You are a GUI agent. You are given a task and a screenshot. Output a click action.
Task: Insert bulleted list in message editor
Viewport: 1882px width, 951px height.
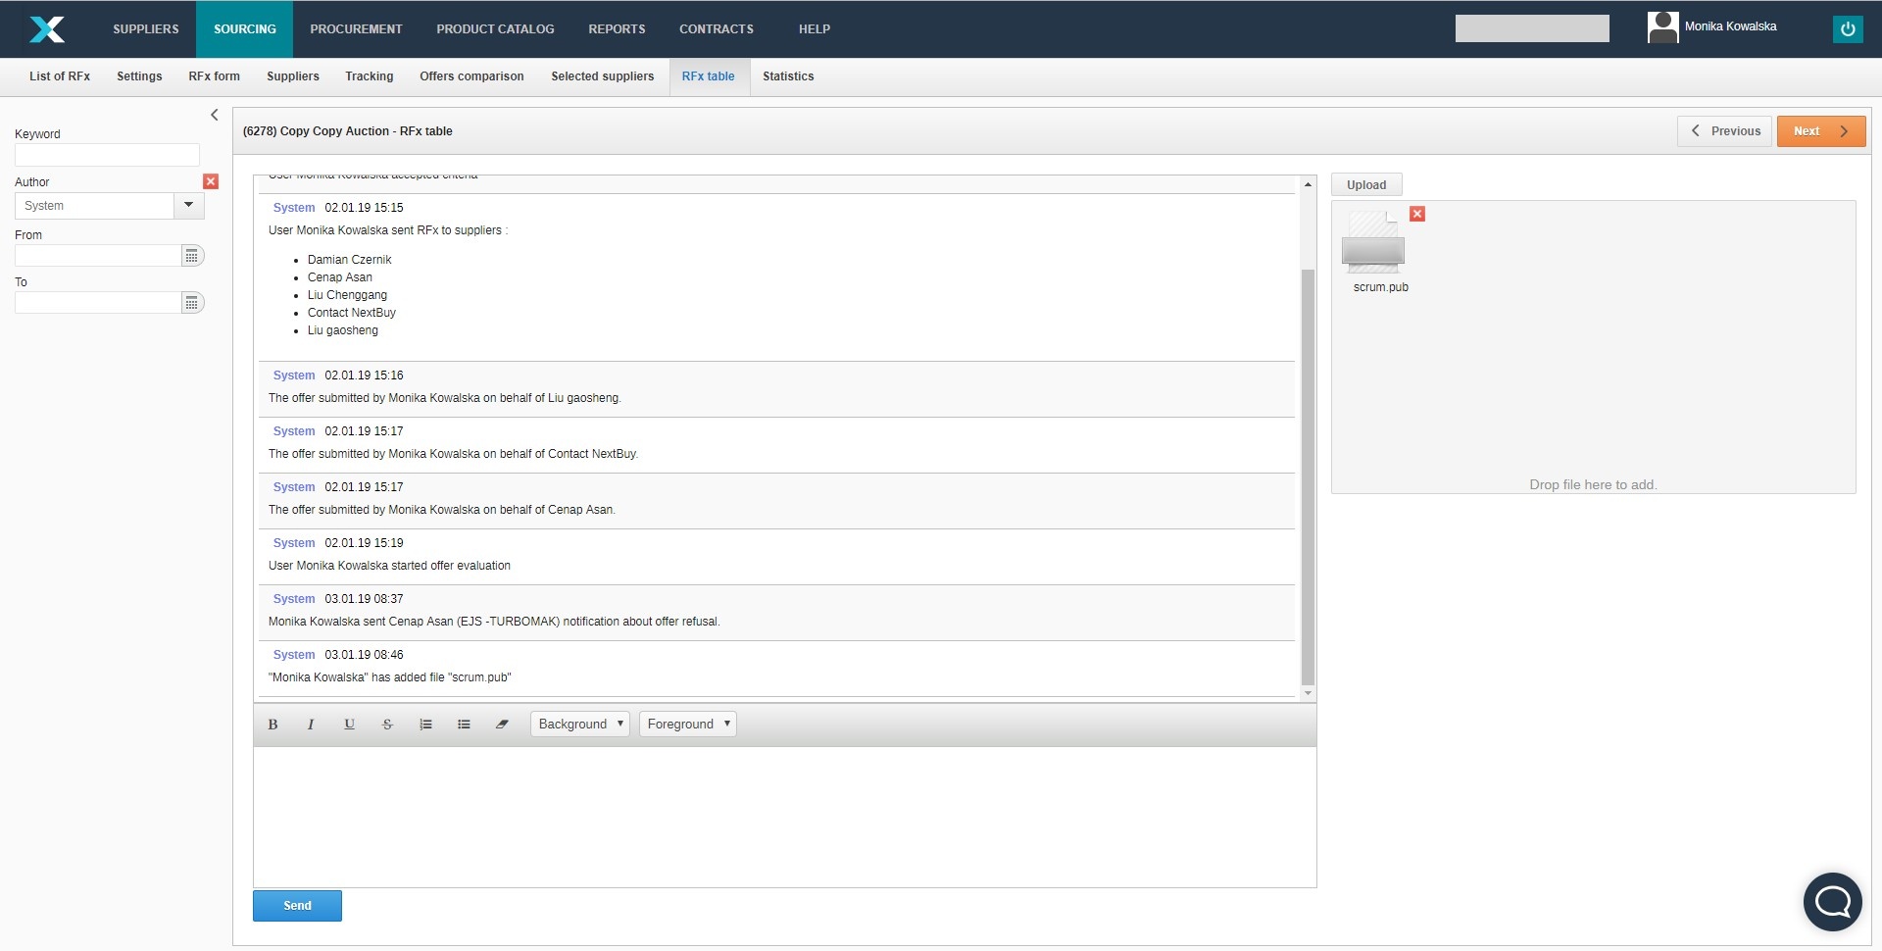pyautogui.click(x=464, y=725)
